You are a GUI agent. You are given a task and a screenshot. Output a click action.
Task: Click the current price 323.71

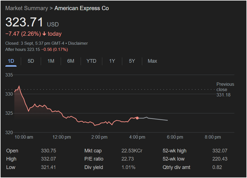click(24, 22)
